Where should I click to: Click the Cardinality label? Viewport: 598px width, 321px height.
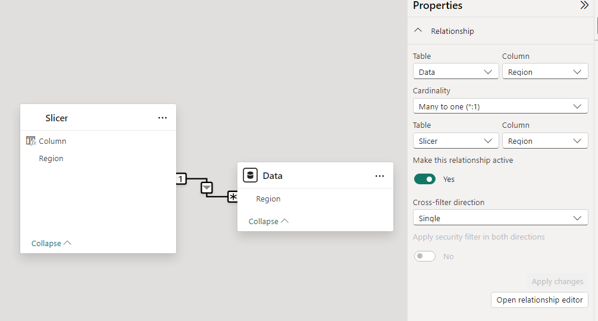tap(431, 90)
